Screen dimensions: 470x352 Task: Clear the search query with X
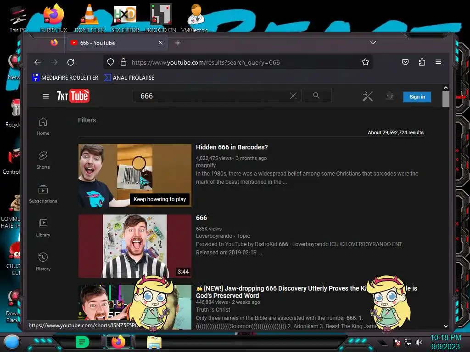point(293,96)
